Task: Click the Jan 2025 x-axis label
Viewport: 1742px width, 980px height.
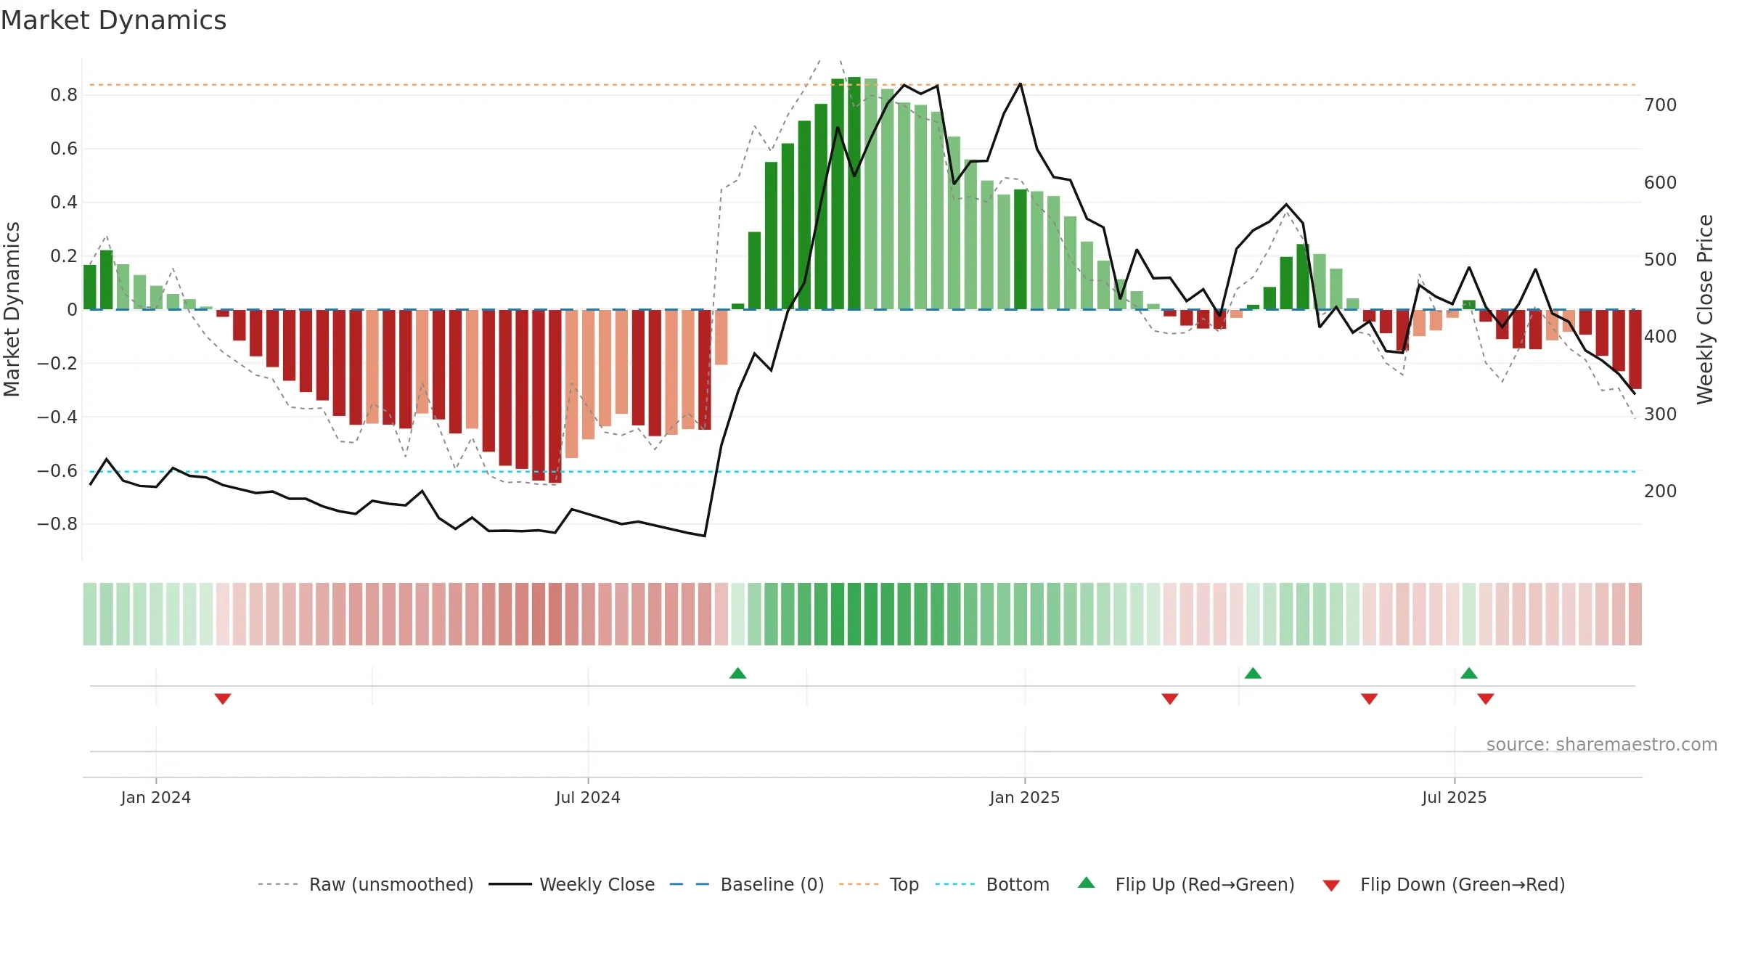Action: tap(1025, 797)
